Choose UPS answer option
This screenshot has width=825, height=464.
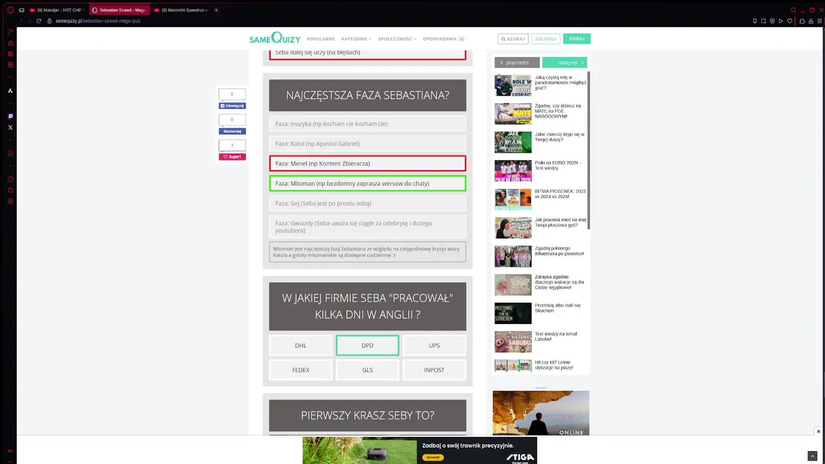click(434, 345)
